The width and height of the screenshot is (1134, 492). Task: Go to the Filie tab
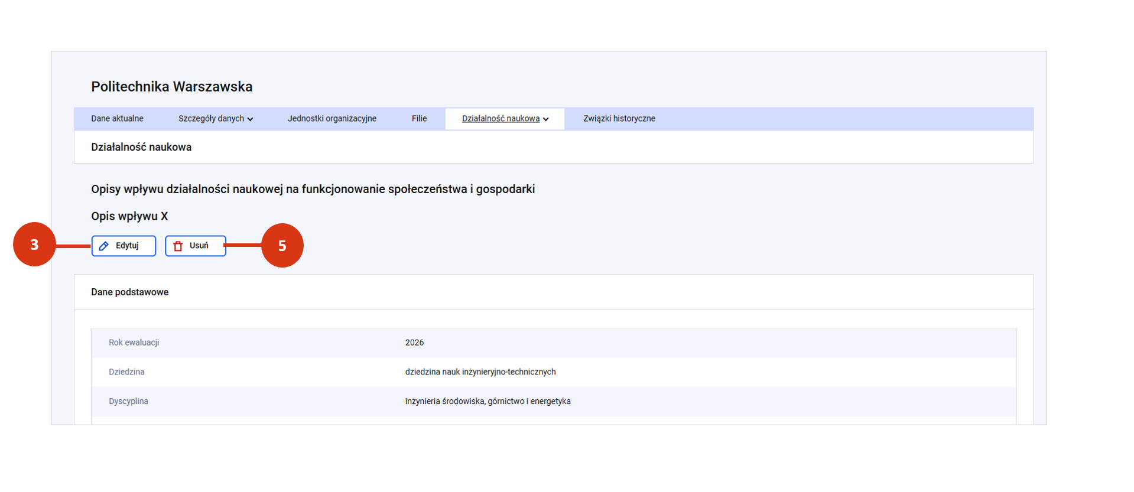click(419, 119)
